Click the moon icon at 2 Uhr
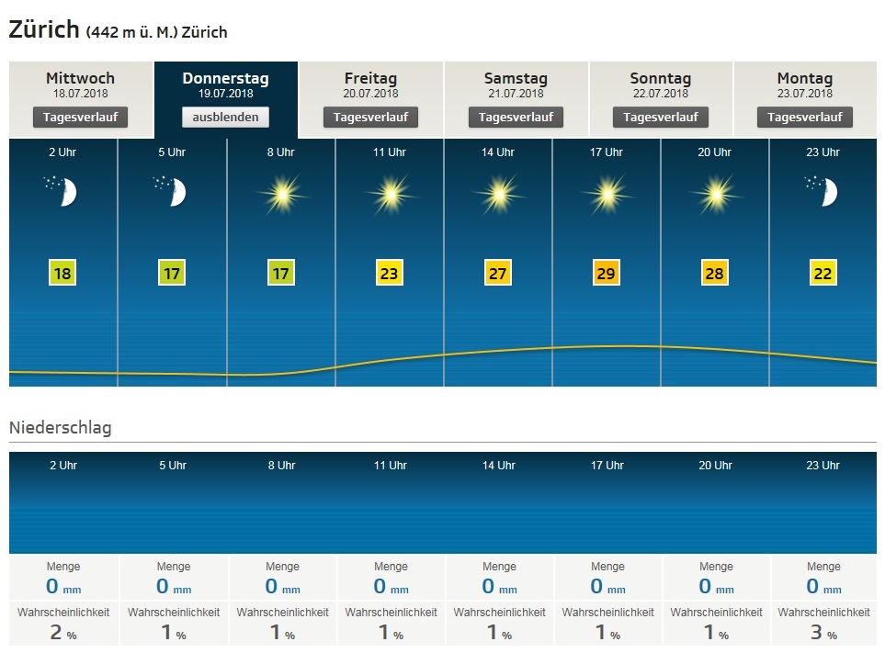The height and width of the screenshot is (664, 885). click(62, 192)
